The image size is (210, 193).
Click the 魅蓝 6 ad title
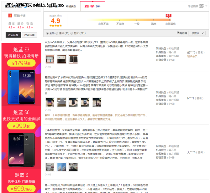pyautogui.click(x=21, y=175)
